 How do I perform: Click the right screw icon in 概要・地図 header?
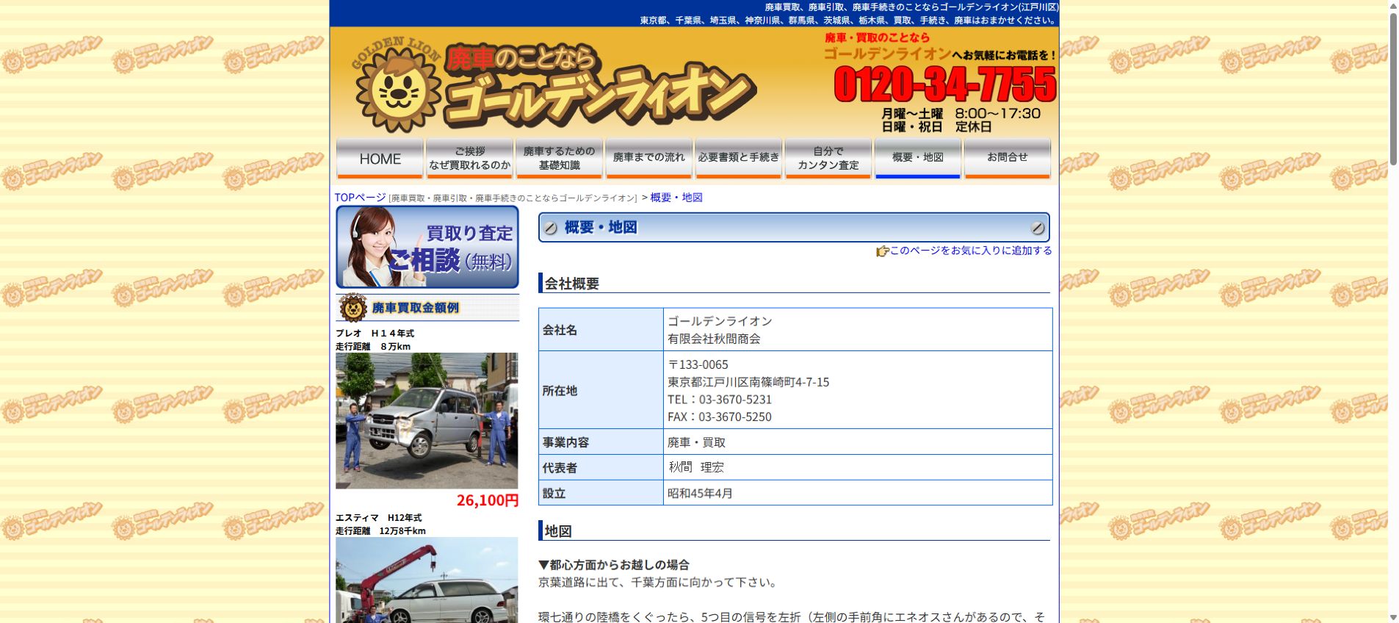1037,228
